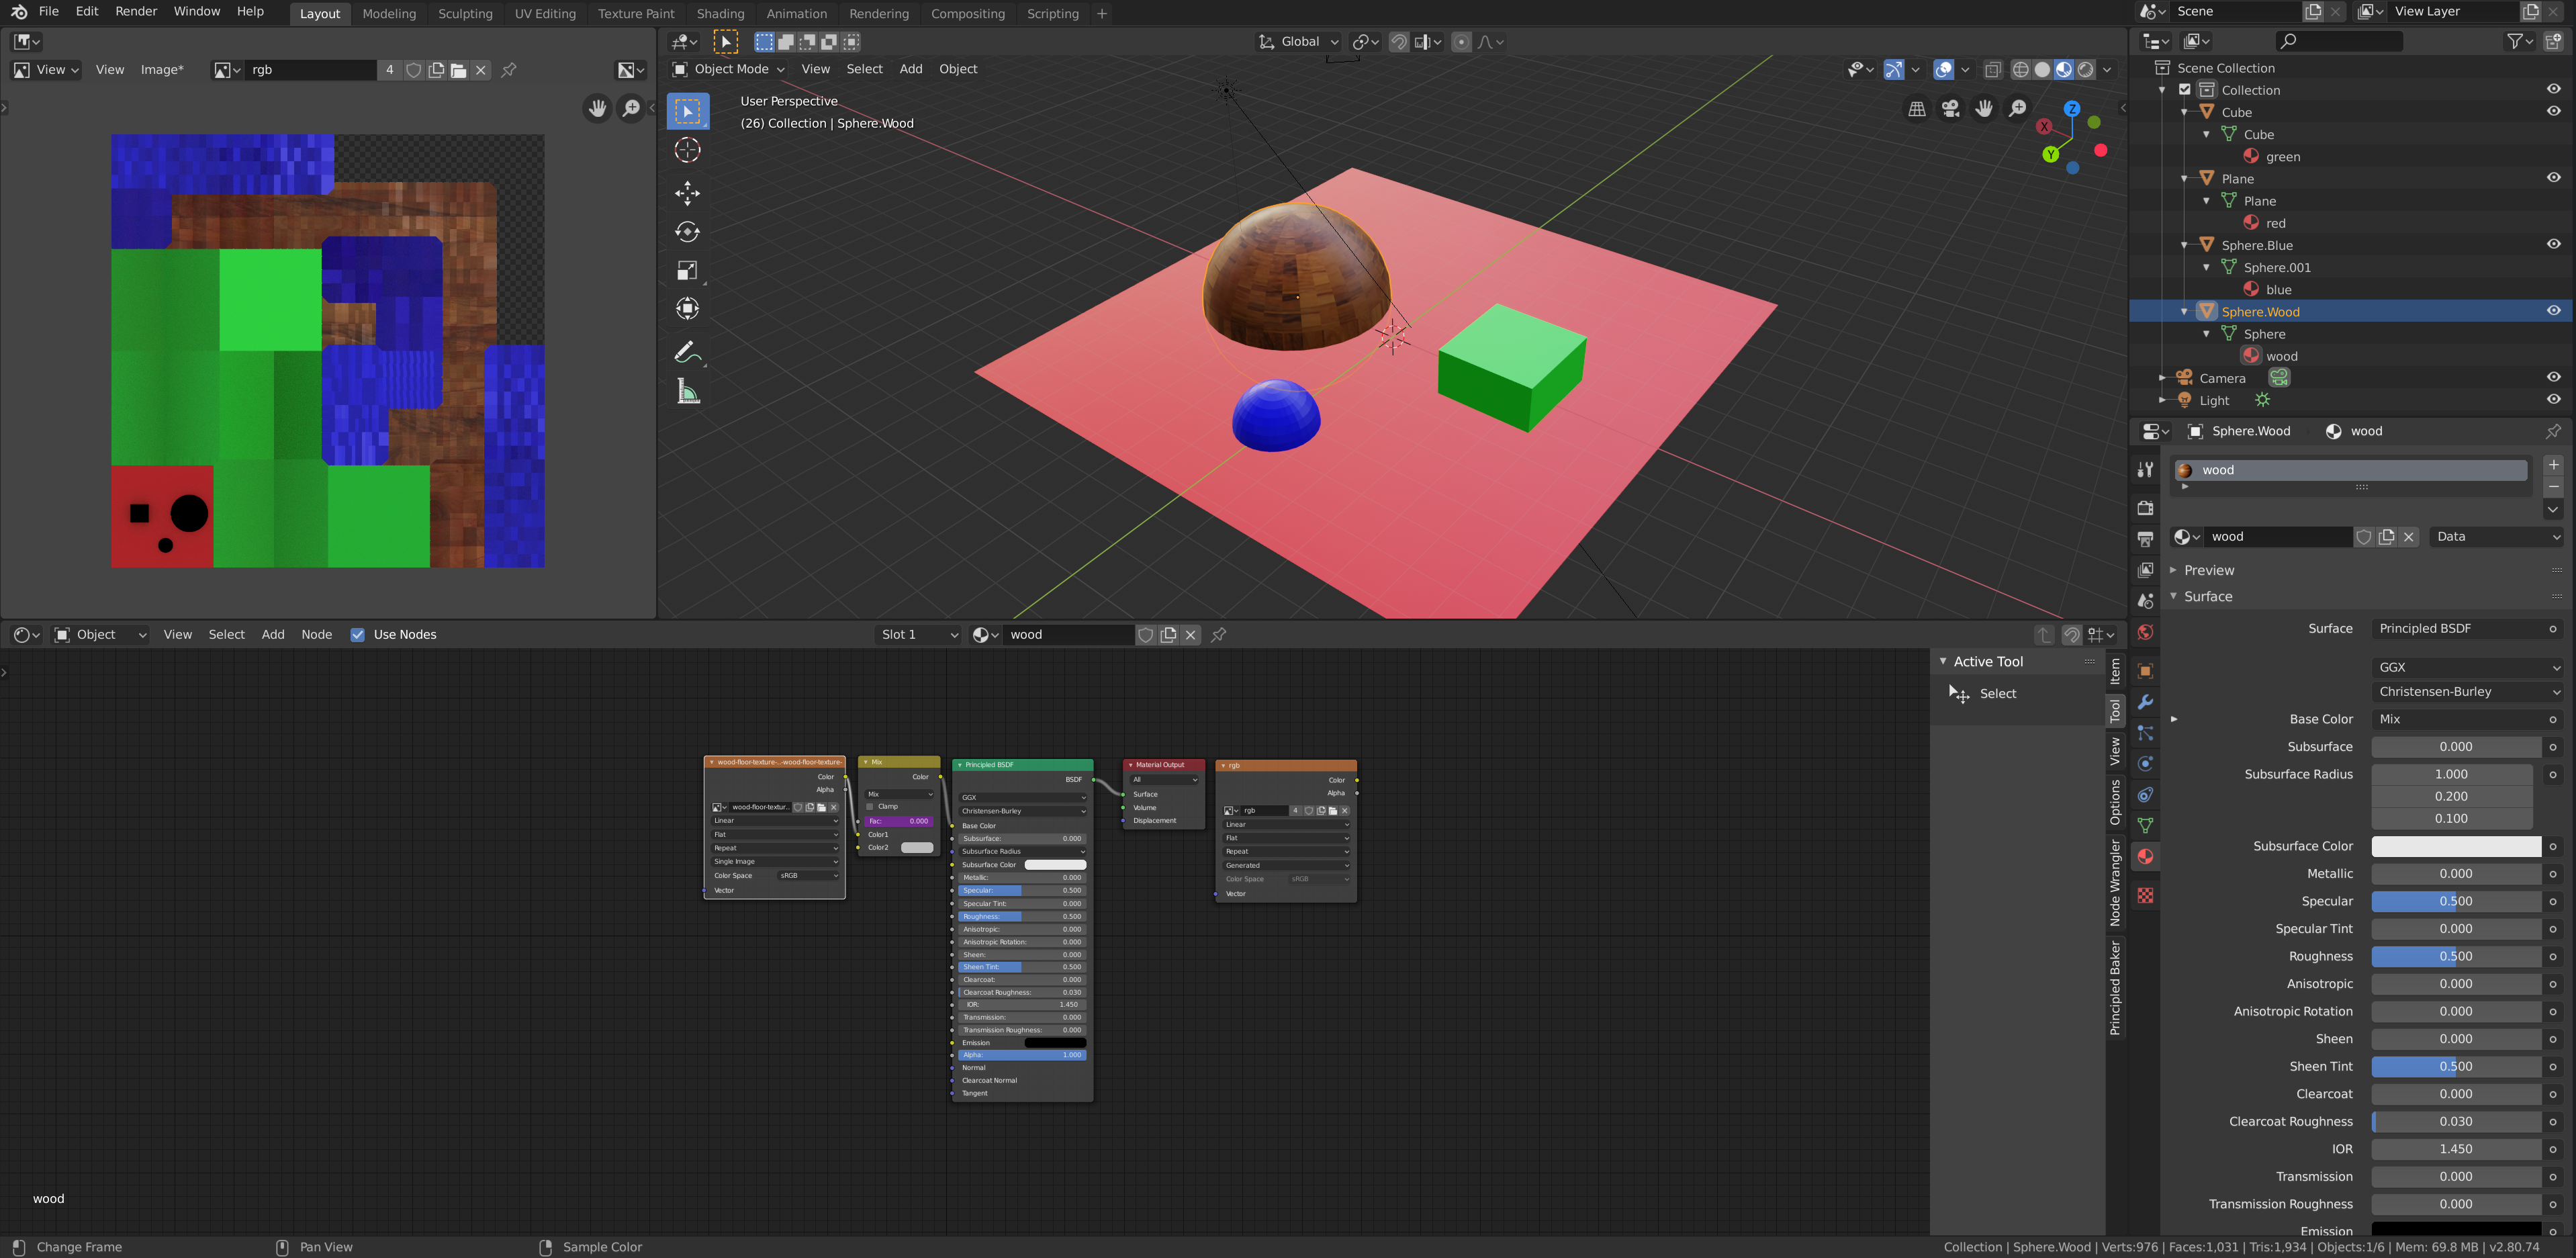Toggle Cube visibility in outliner
Screen dimensions: 2576x1258
pos(2553,112)
